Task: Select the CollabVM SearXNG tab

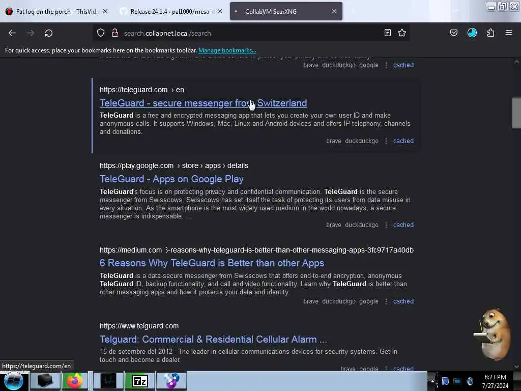Action: tap(286, 11)
